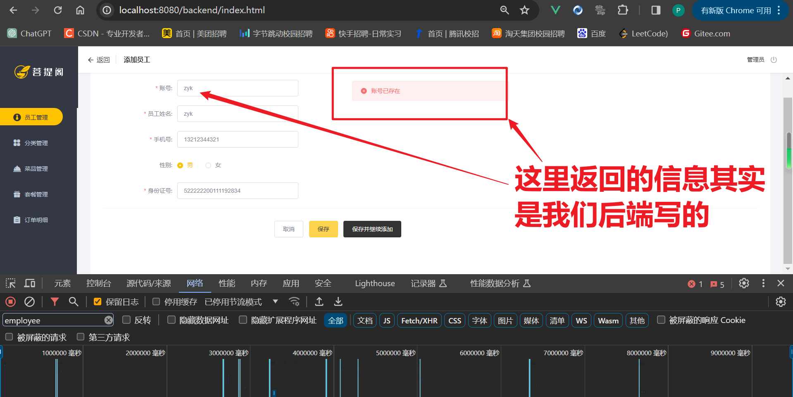This screenshot has width=793, height=397.
Task: Click the browser back arrow
Action: pos(13,10)
